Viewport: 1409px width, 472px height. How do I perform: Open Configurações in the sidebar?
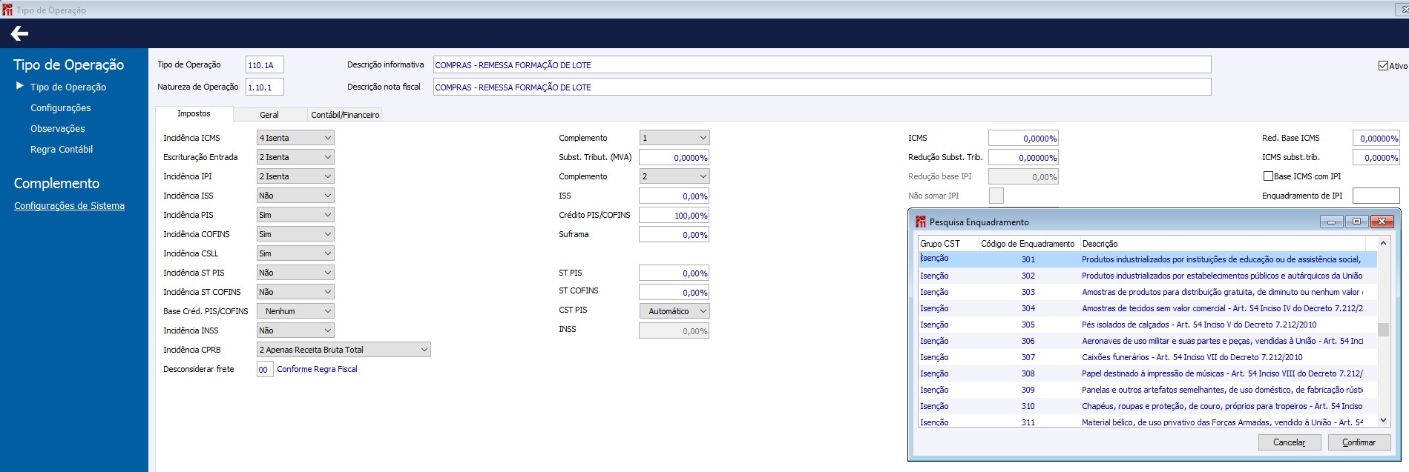[x=61, y=107]
